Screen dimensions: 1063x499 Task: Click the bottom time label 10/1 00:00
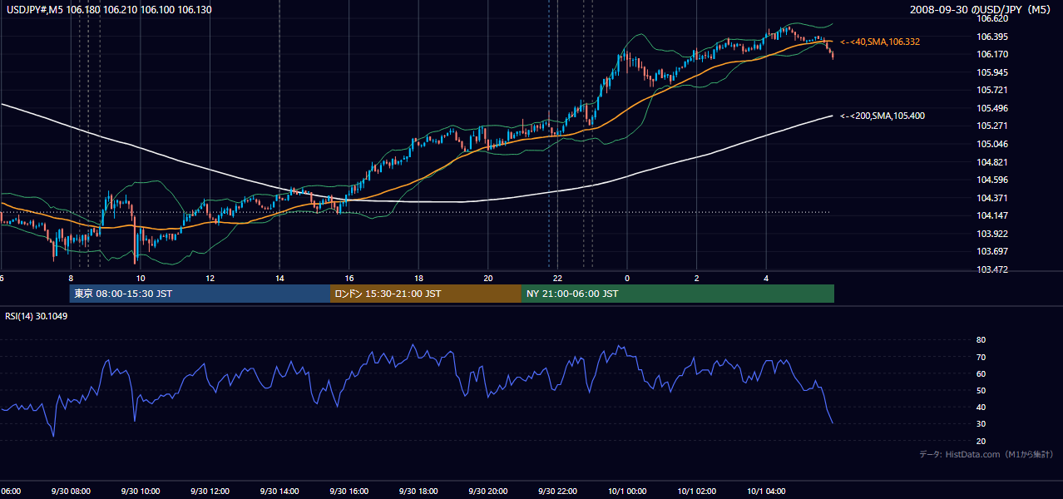[627, 492]
